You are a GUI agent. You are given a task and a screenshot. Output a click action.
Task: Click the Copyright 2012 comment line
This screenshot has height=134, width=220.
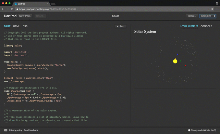pyautogui.click(x=45, y=33)
